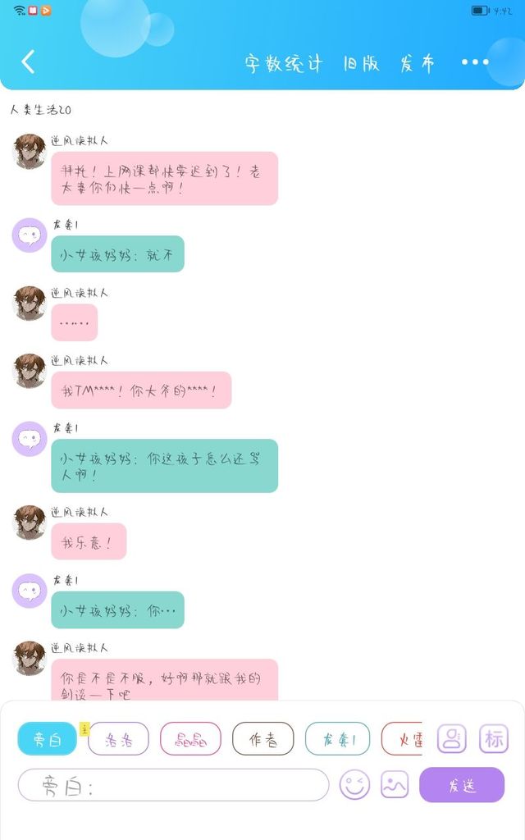Open the character manager person icon
The height and width of the screenshot is (840, 525).
(452, 739)
